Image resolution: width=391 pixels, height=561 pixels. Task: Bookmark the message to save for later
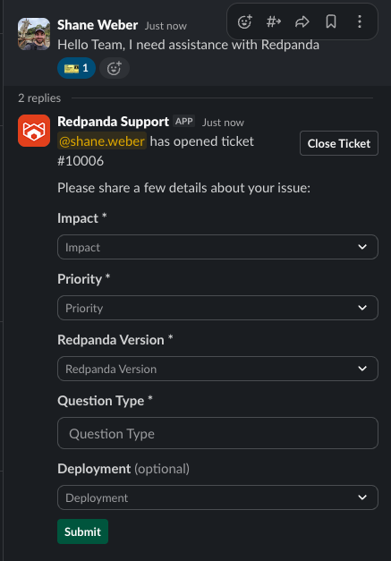[331, 21]
